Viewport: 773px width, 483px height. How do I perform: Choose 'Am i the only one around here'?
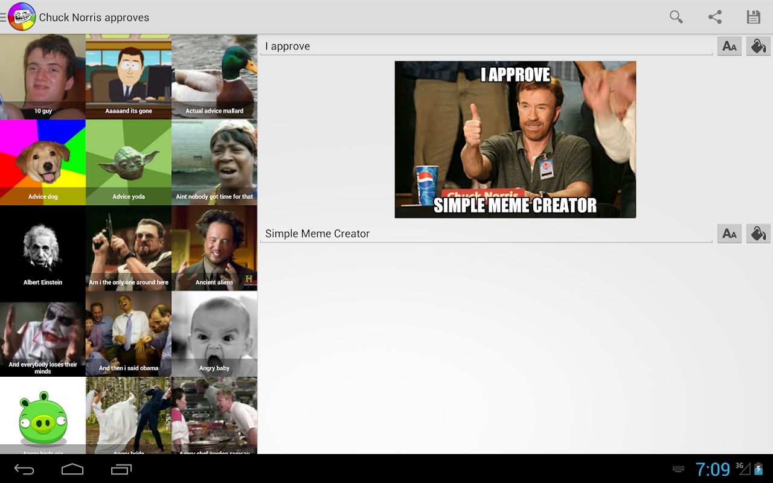coord(129,248)
